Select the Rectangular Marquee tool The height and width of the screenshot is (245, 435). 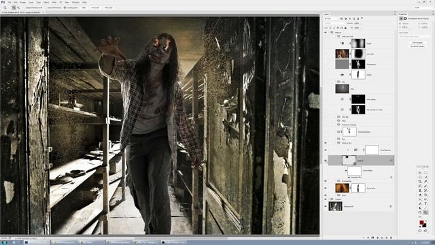coord(425,172)
